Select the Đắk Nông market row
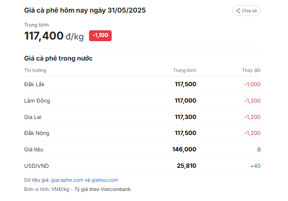The width and height of the screenshot is (288, 201). click(x=142, y=133)
